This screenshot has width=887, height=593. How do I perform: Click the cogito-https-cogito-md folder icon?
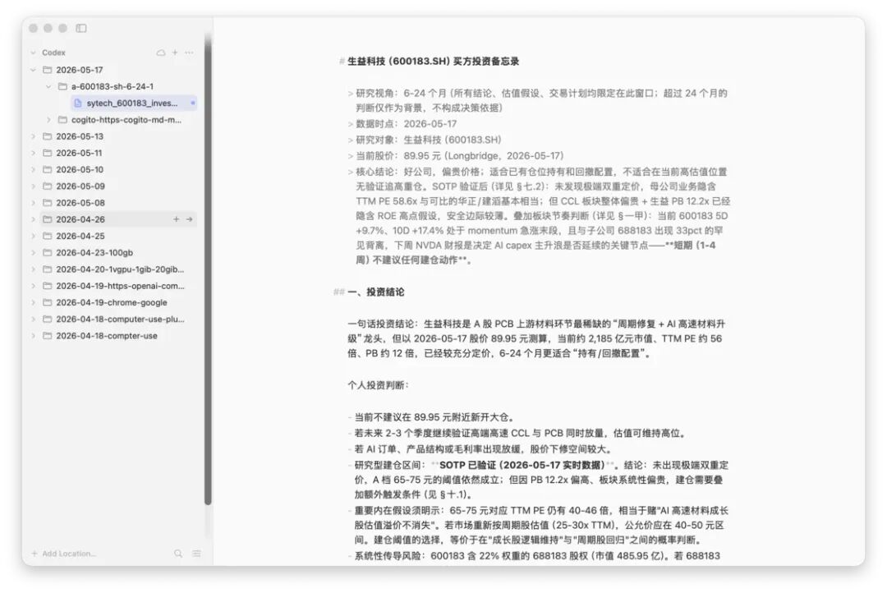tap(62, 120)
